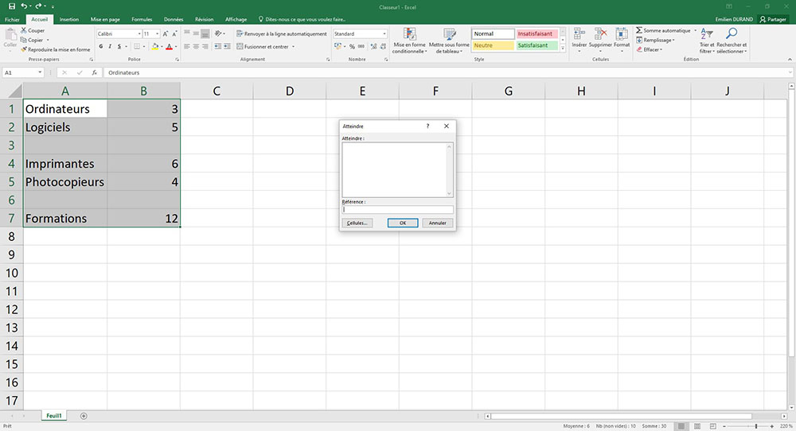Viewport: 796px width, 431px height.
Task: Switch to the Formules ribbon tab
Action: coord(142,19)
